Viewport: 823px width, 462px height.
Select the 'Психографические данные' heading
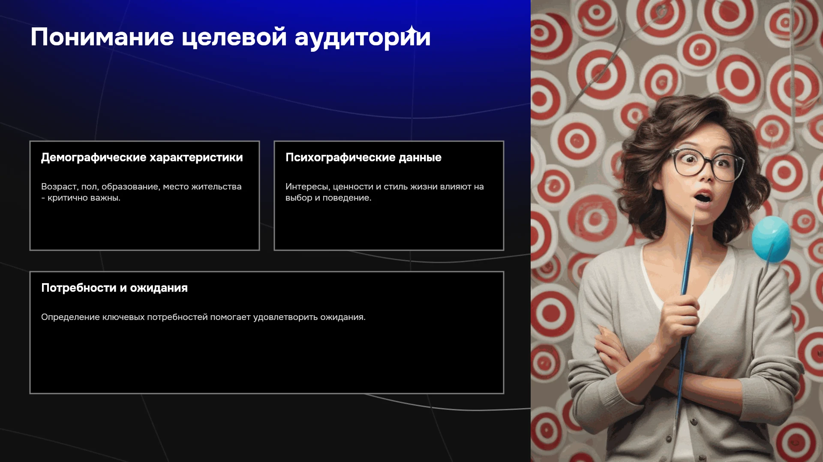tap(363, 158)
